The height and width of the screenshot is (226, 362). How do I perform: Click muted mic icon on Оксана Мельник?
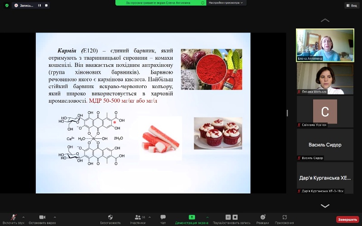(300, 92)
